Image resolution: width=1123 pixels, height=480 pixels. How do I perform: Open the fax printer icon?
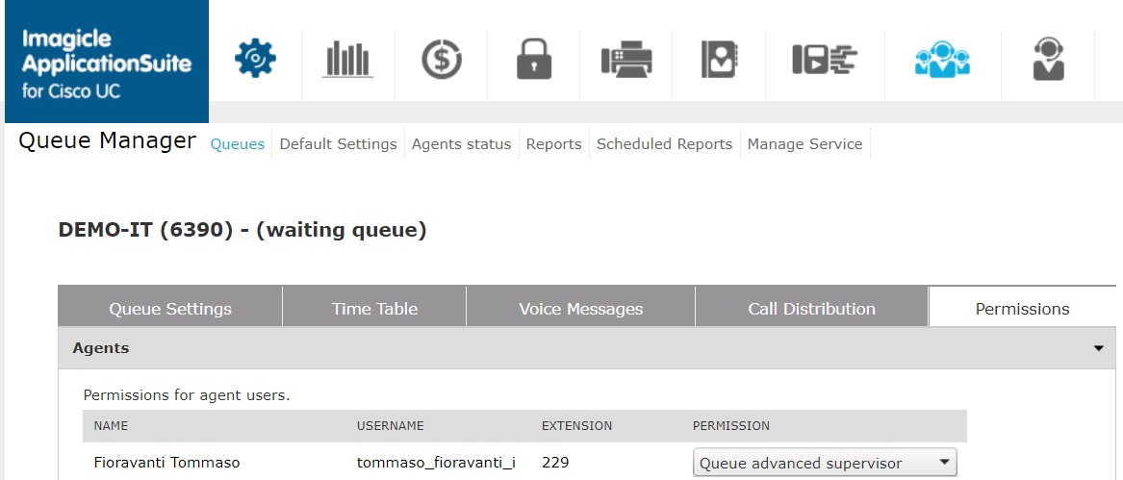[626, 60]
